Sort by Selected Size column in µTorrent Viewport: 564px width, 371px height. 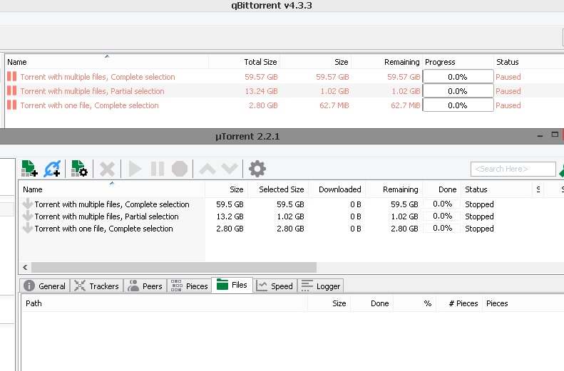(x=277, y=189)
